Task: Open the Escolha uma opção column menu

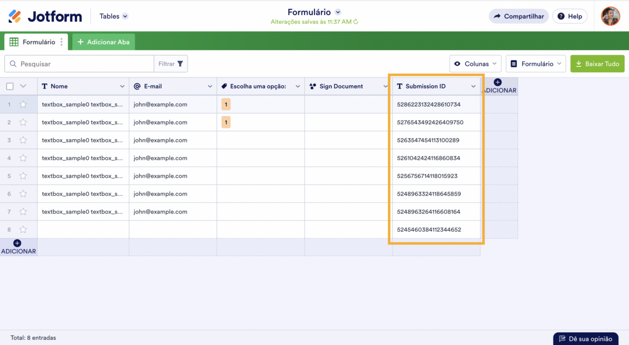Action: pos(297,86)
